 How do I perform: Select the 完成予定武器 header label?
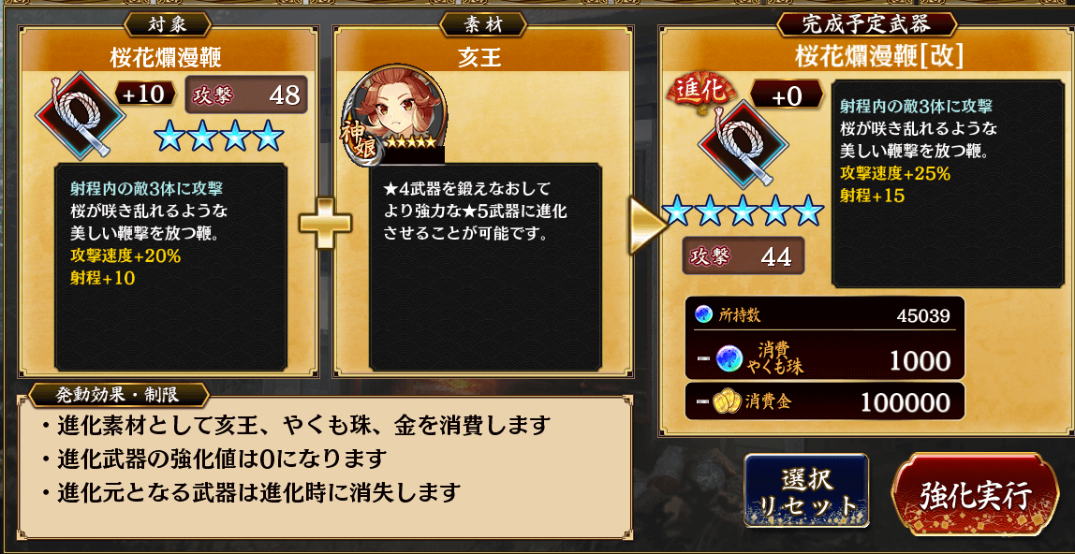click(866, 24)
